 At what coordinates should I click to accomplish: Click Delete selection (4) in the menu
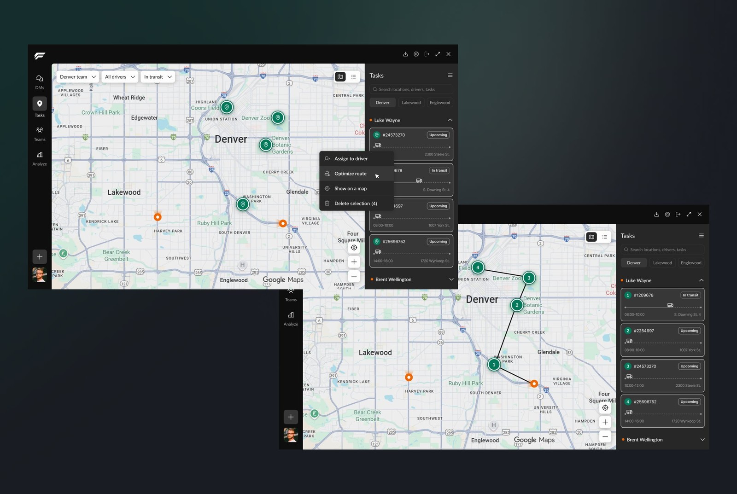tap(355, 203)
